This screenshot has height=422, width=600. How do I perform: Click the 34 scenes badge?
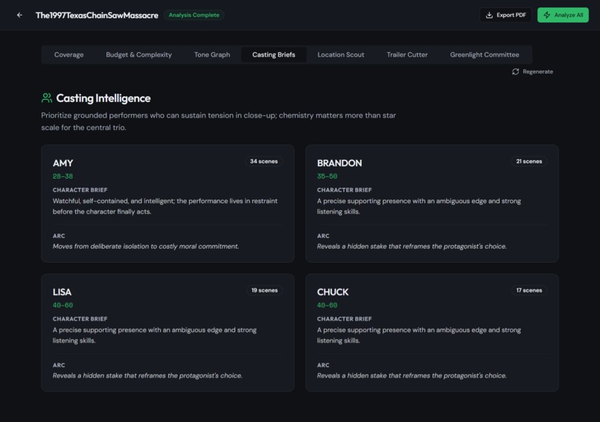click(x=264, y=162)
